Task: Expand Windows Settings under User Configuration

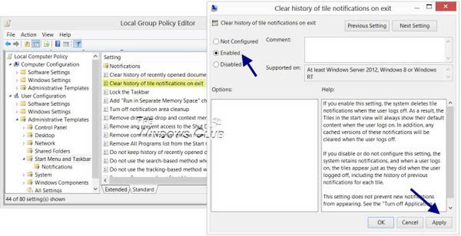Action: pos(17,112)
